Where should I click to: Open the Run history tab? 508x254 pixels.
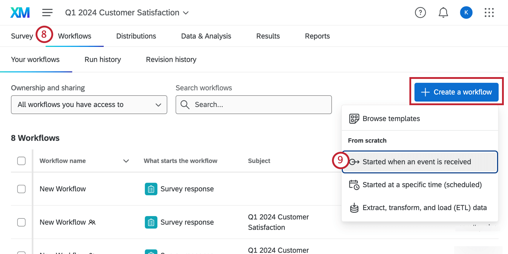point(102,59)
